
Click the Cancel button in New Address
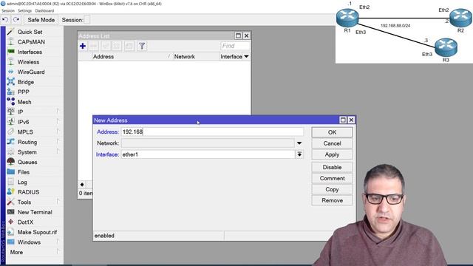click(332, 143)
